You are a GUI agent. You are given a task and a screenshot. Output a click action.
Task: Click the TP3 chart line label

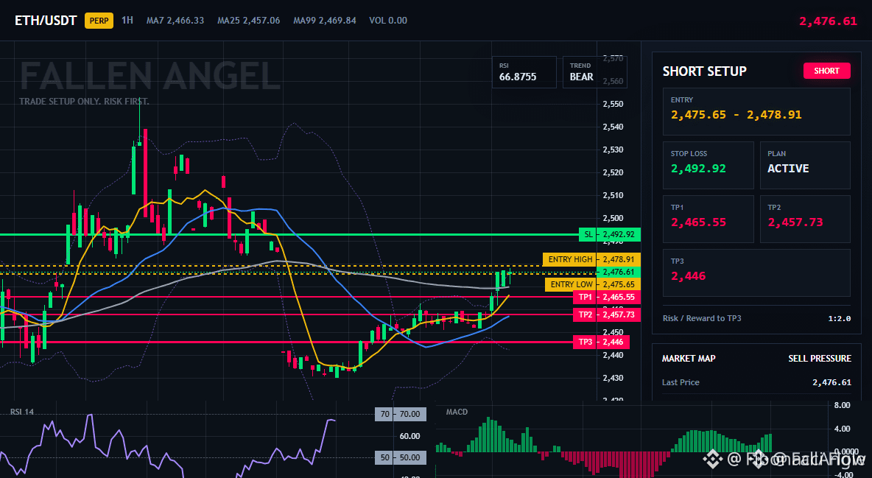(x=585, y=342)
